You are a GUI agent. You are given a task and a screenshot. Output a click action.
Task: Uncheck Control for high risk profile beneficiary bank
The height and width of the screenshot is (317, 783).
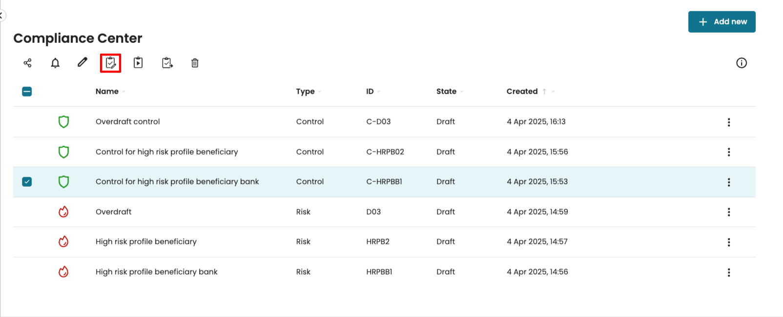pyautogui.click(x=27, y=182)
